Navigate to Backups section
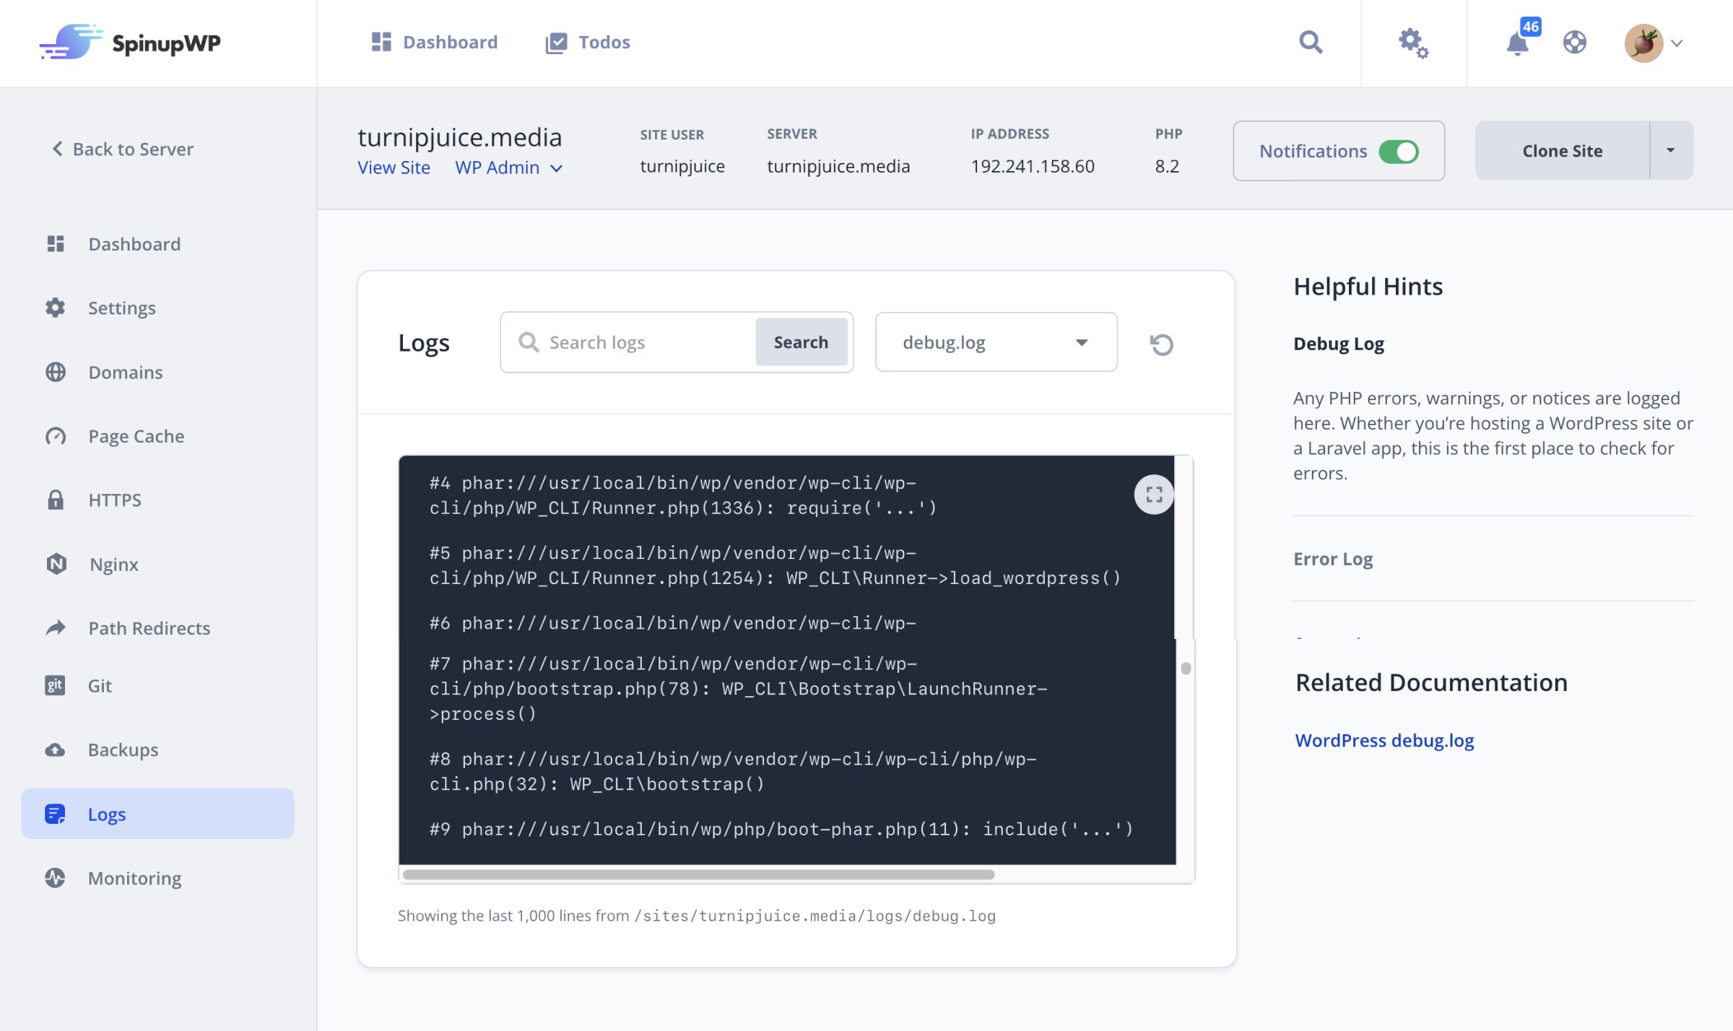The height and width of the screenshot is (1031, 1733). 123,747
